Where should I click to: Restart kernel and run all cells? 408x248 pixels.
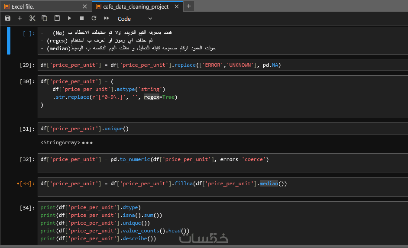[107, 18]
